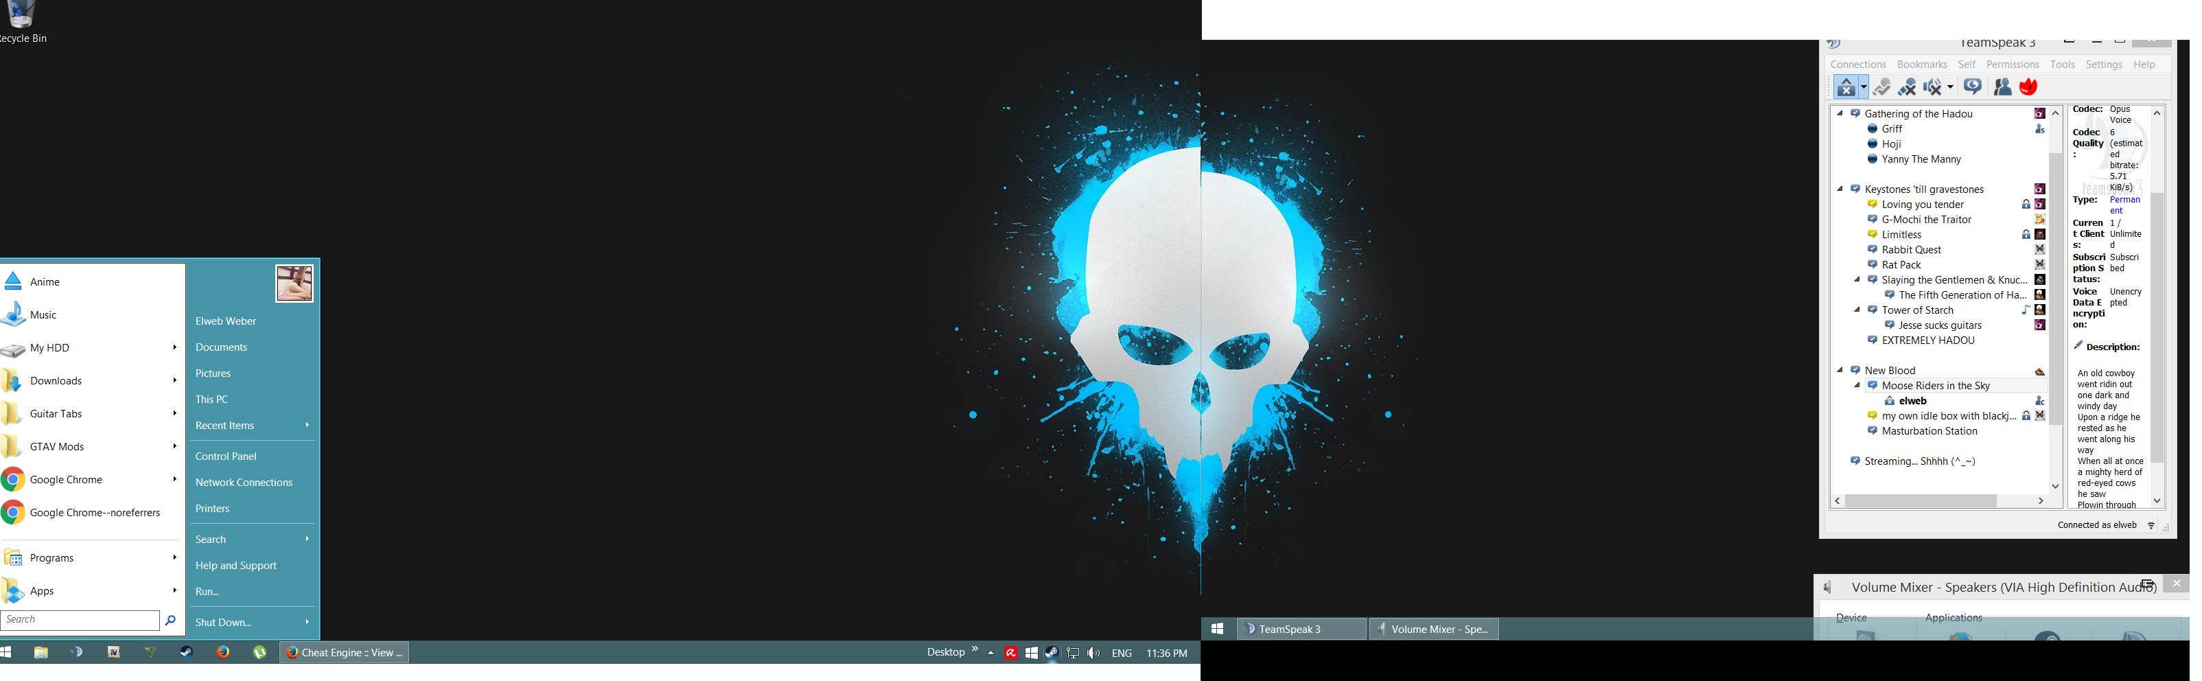Click the away status icon in TeamSpeak toolbar

[1846, 87]
